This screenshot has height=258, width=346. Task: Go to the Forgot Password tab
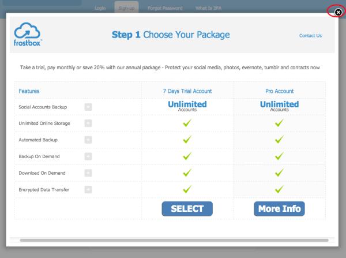tap(165, 8)
